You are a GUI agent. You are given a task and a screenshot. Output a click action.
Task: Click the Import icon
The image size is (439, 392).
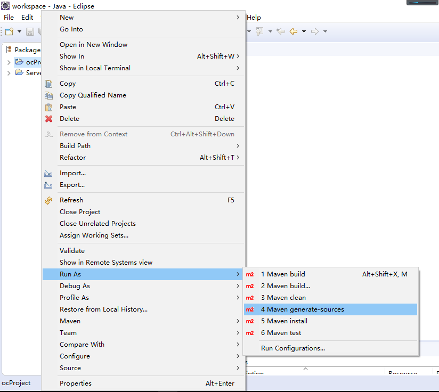[49, 173]
